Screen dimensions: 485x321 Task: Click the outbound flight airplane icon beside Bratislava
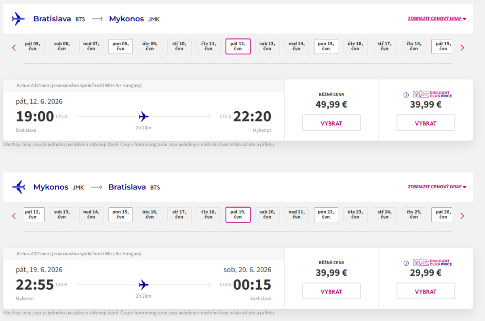[x=18, y=19]
